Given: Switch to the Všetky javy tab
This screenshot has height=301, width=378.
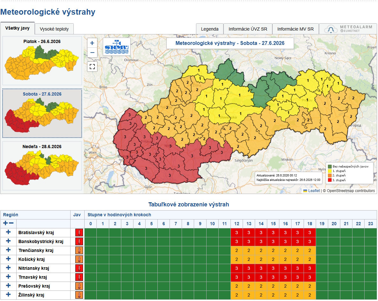Looking at the screenshot, I should (17, 28).
